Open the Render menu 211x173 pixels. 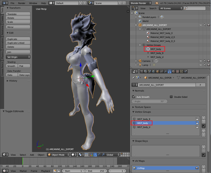coord(22,3)
